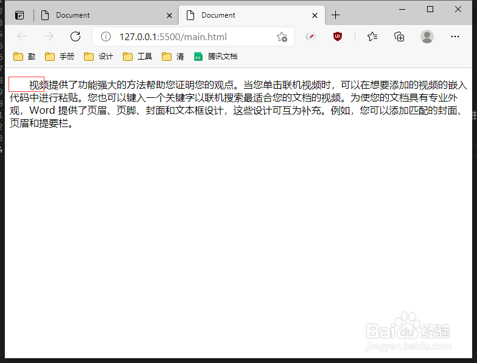
Task: Open the 清 bookmark folder
Action: coord(173,57)
